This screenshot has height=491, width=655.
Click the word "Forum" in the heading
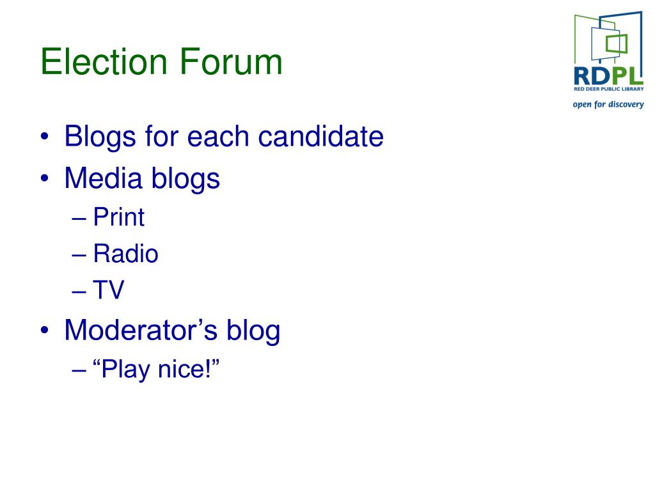click(232, 62)
